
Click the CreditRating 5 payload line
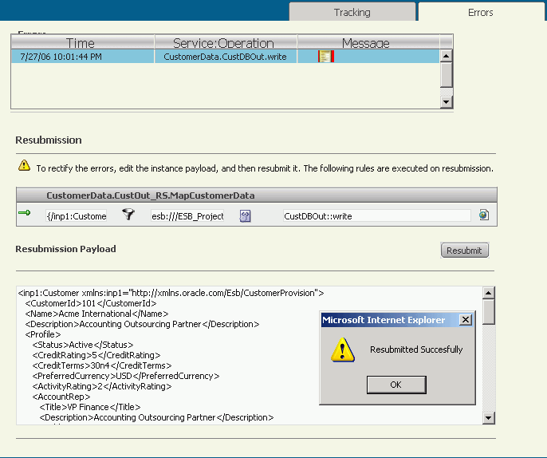(x=96, y=355)
